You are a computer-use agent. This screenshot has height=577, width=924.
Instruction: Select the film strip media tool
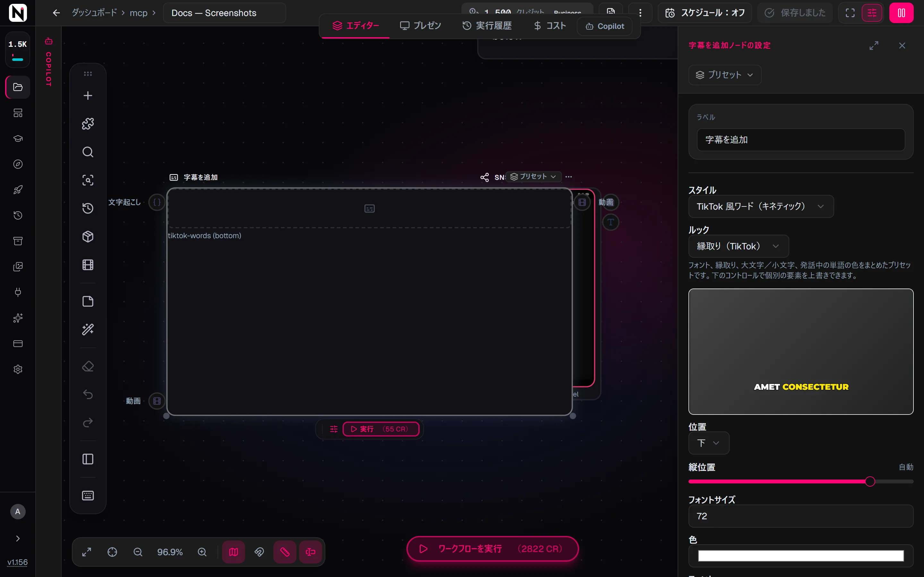click(x=88, y=265)
